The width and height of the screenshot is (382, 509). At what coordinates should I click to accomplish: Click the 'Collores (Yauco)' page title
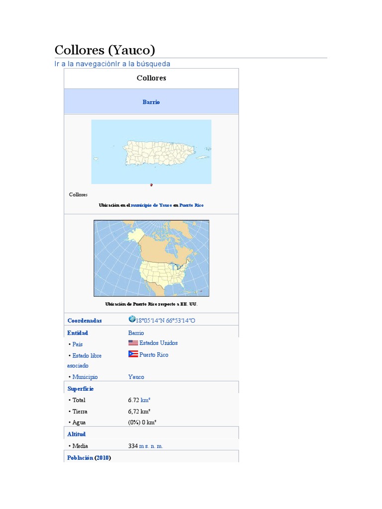tap(104, 50)
